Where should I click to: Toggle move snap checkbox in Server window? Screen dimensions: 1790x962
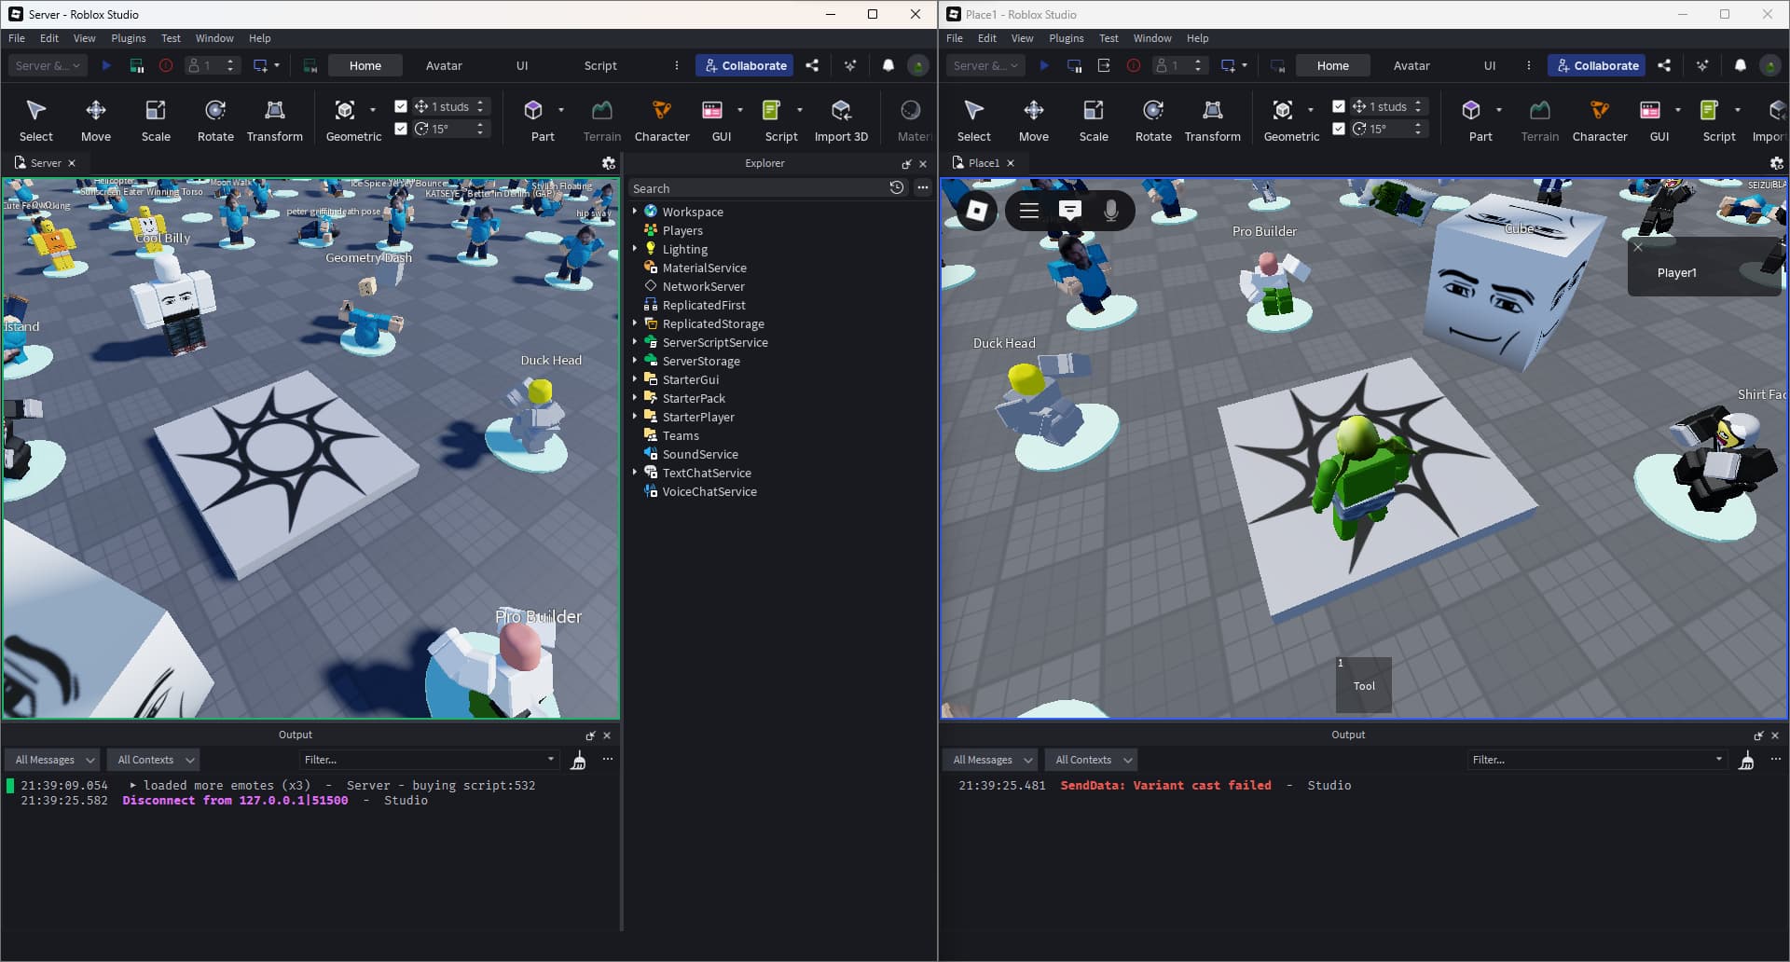401,106
